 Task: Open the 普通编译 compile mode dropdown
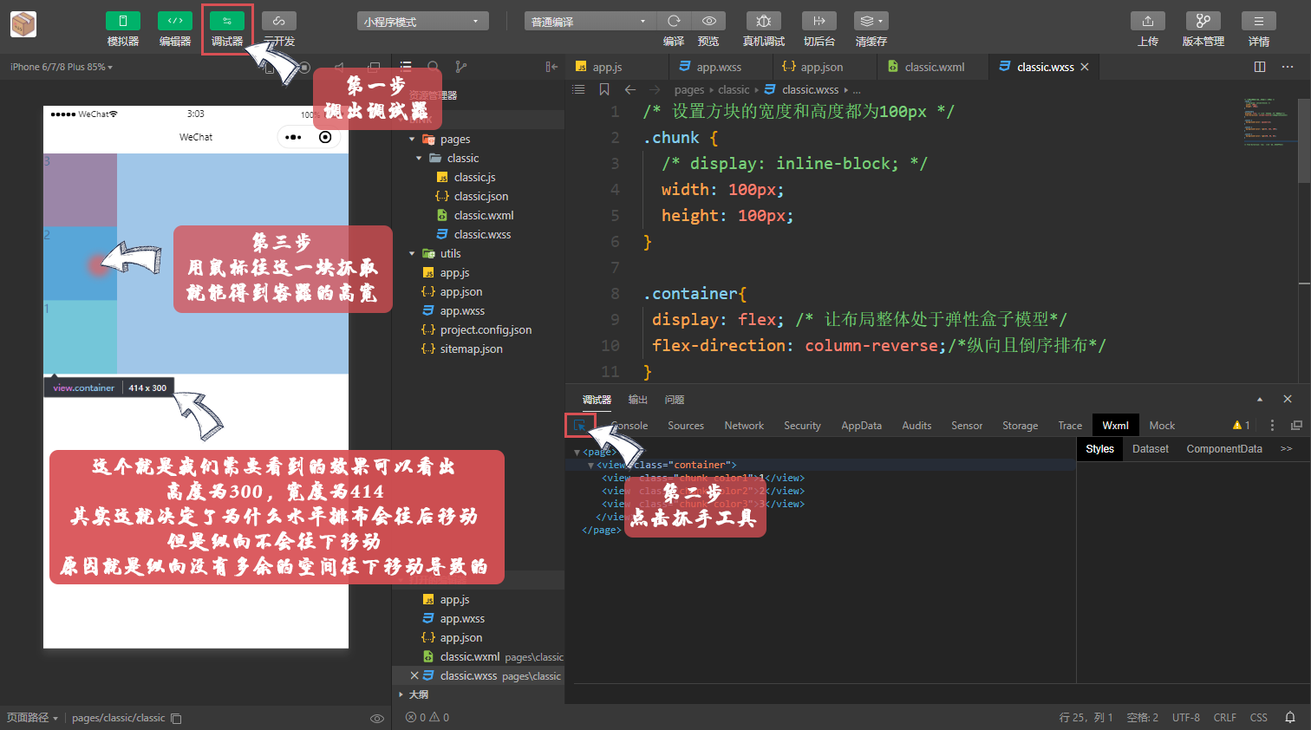[589, 21]
